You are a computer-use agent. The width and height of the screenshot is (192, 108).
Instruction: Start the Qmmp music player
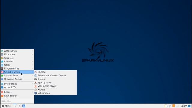(x=55, y=79)
